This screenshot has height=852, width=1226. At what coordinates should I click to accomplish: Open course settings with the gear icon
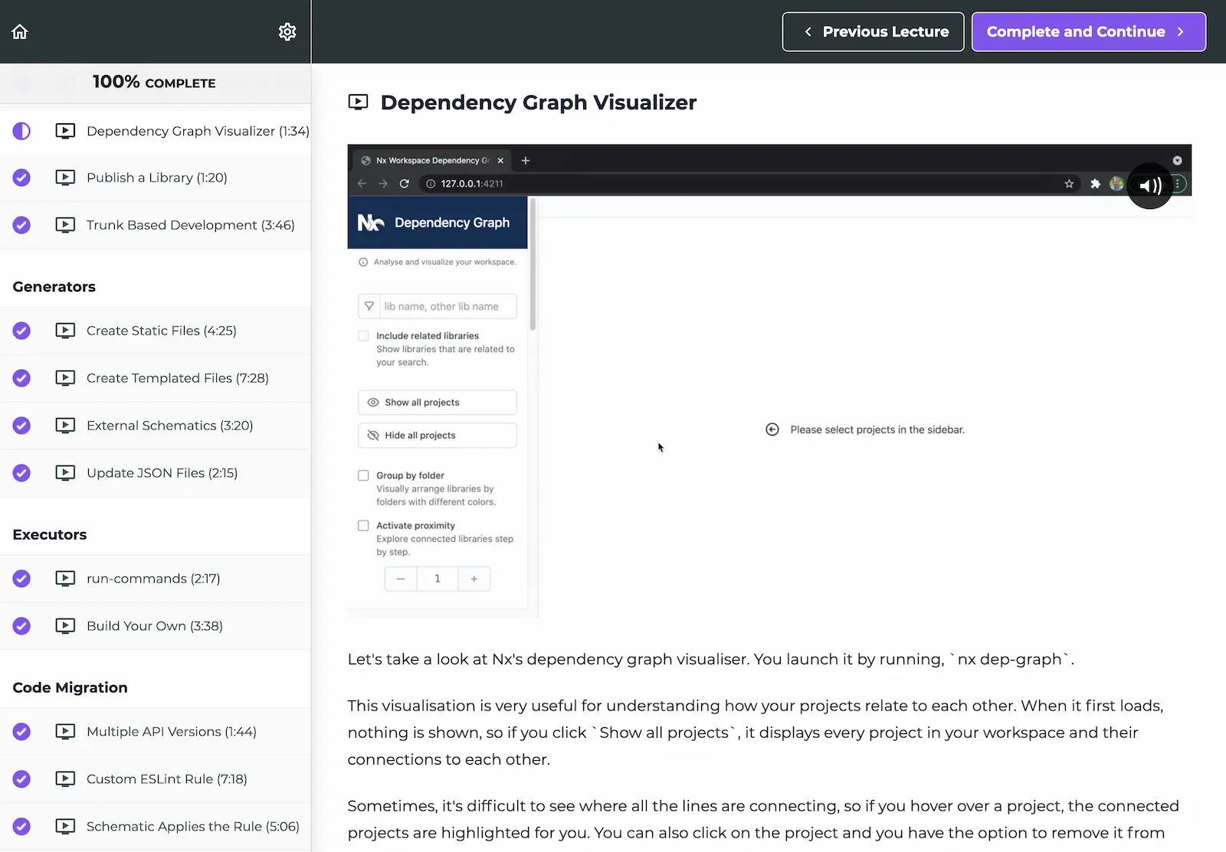pos(287,31)
